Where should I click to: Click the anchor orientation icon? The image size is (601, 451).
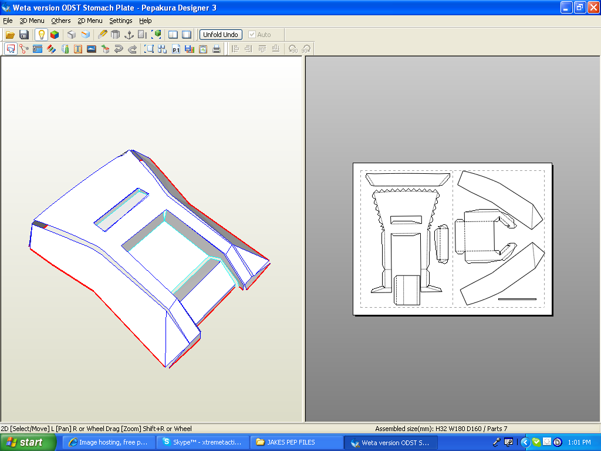click(129, 35)
